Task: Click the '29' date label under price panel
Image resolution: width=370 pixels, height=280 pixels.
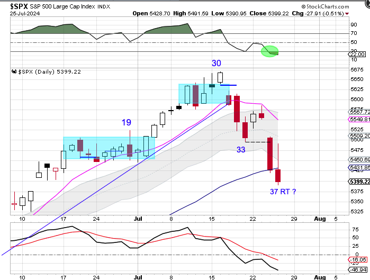Action: pos(294,219)
